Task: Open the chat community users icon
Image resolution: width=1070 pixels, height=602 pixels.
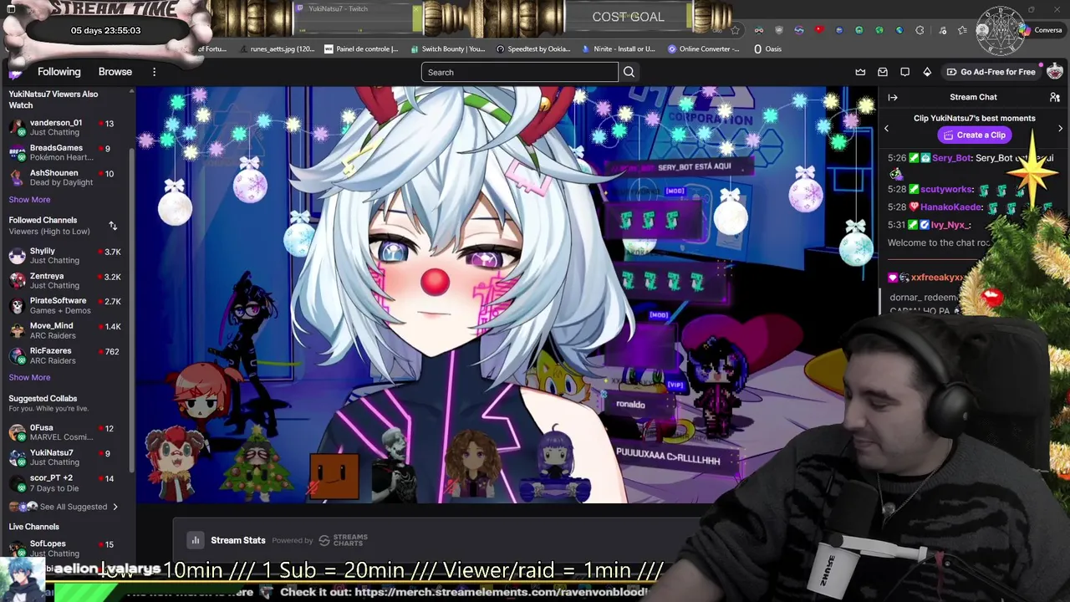Action: [1055, 98]
